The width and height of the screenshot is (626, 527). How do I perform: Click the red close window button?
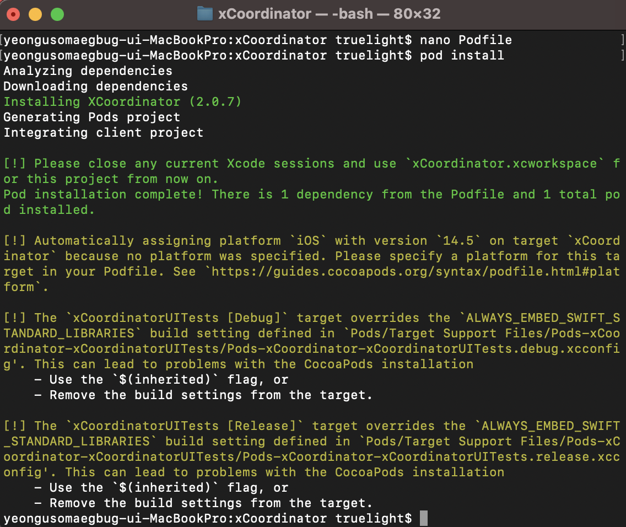[13, 14]
